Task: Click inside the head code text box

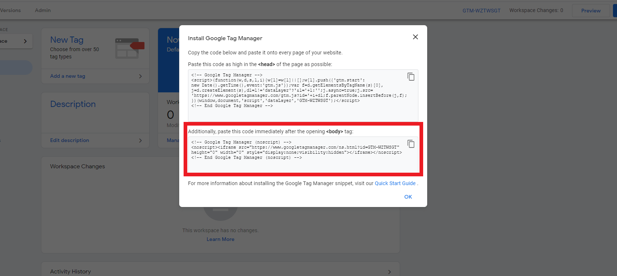Action: coord(293,95)
